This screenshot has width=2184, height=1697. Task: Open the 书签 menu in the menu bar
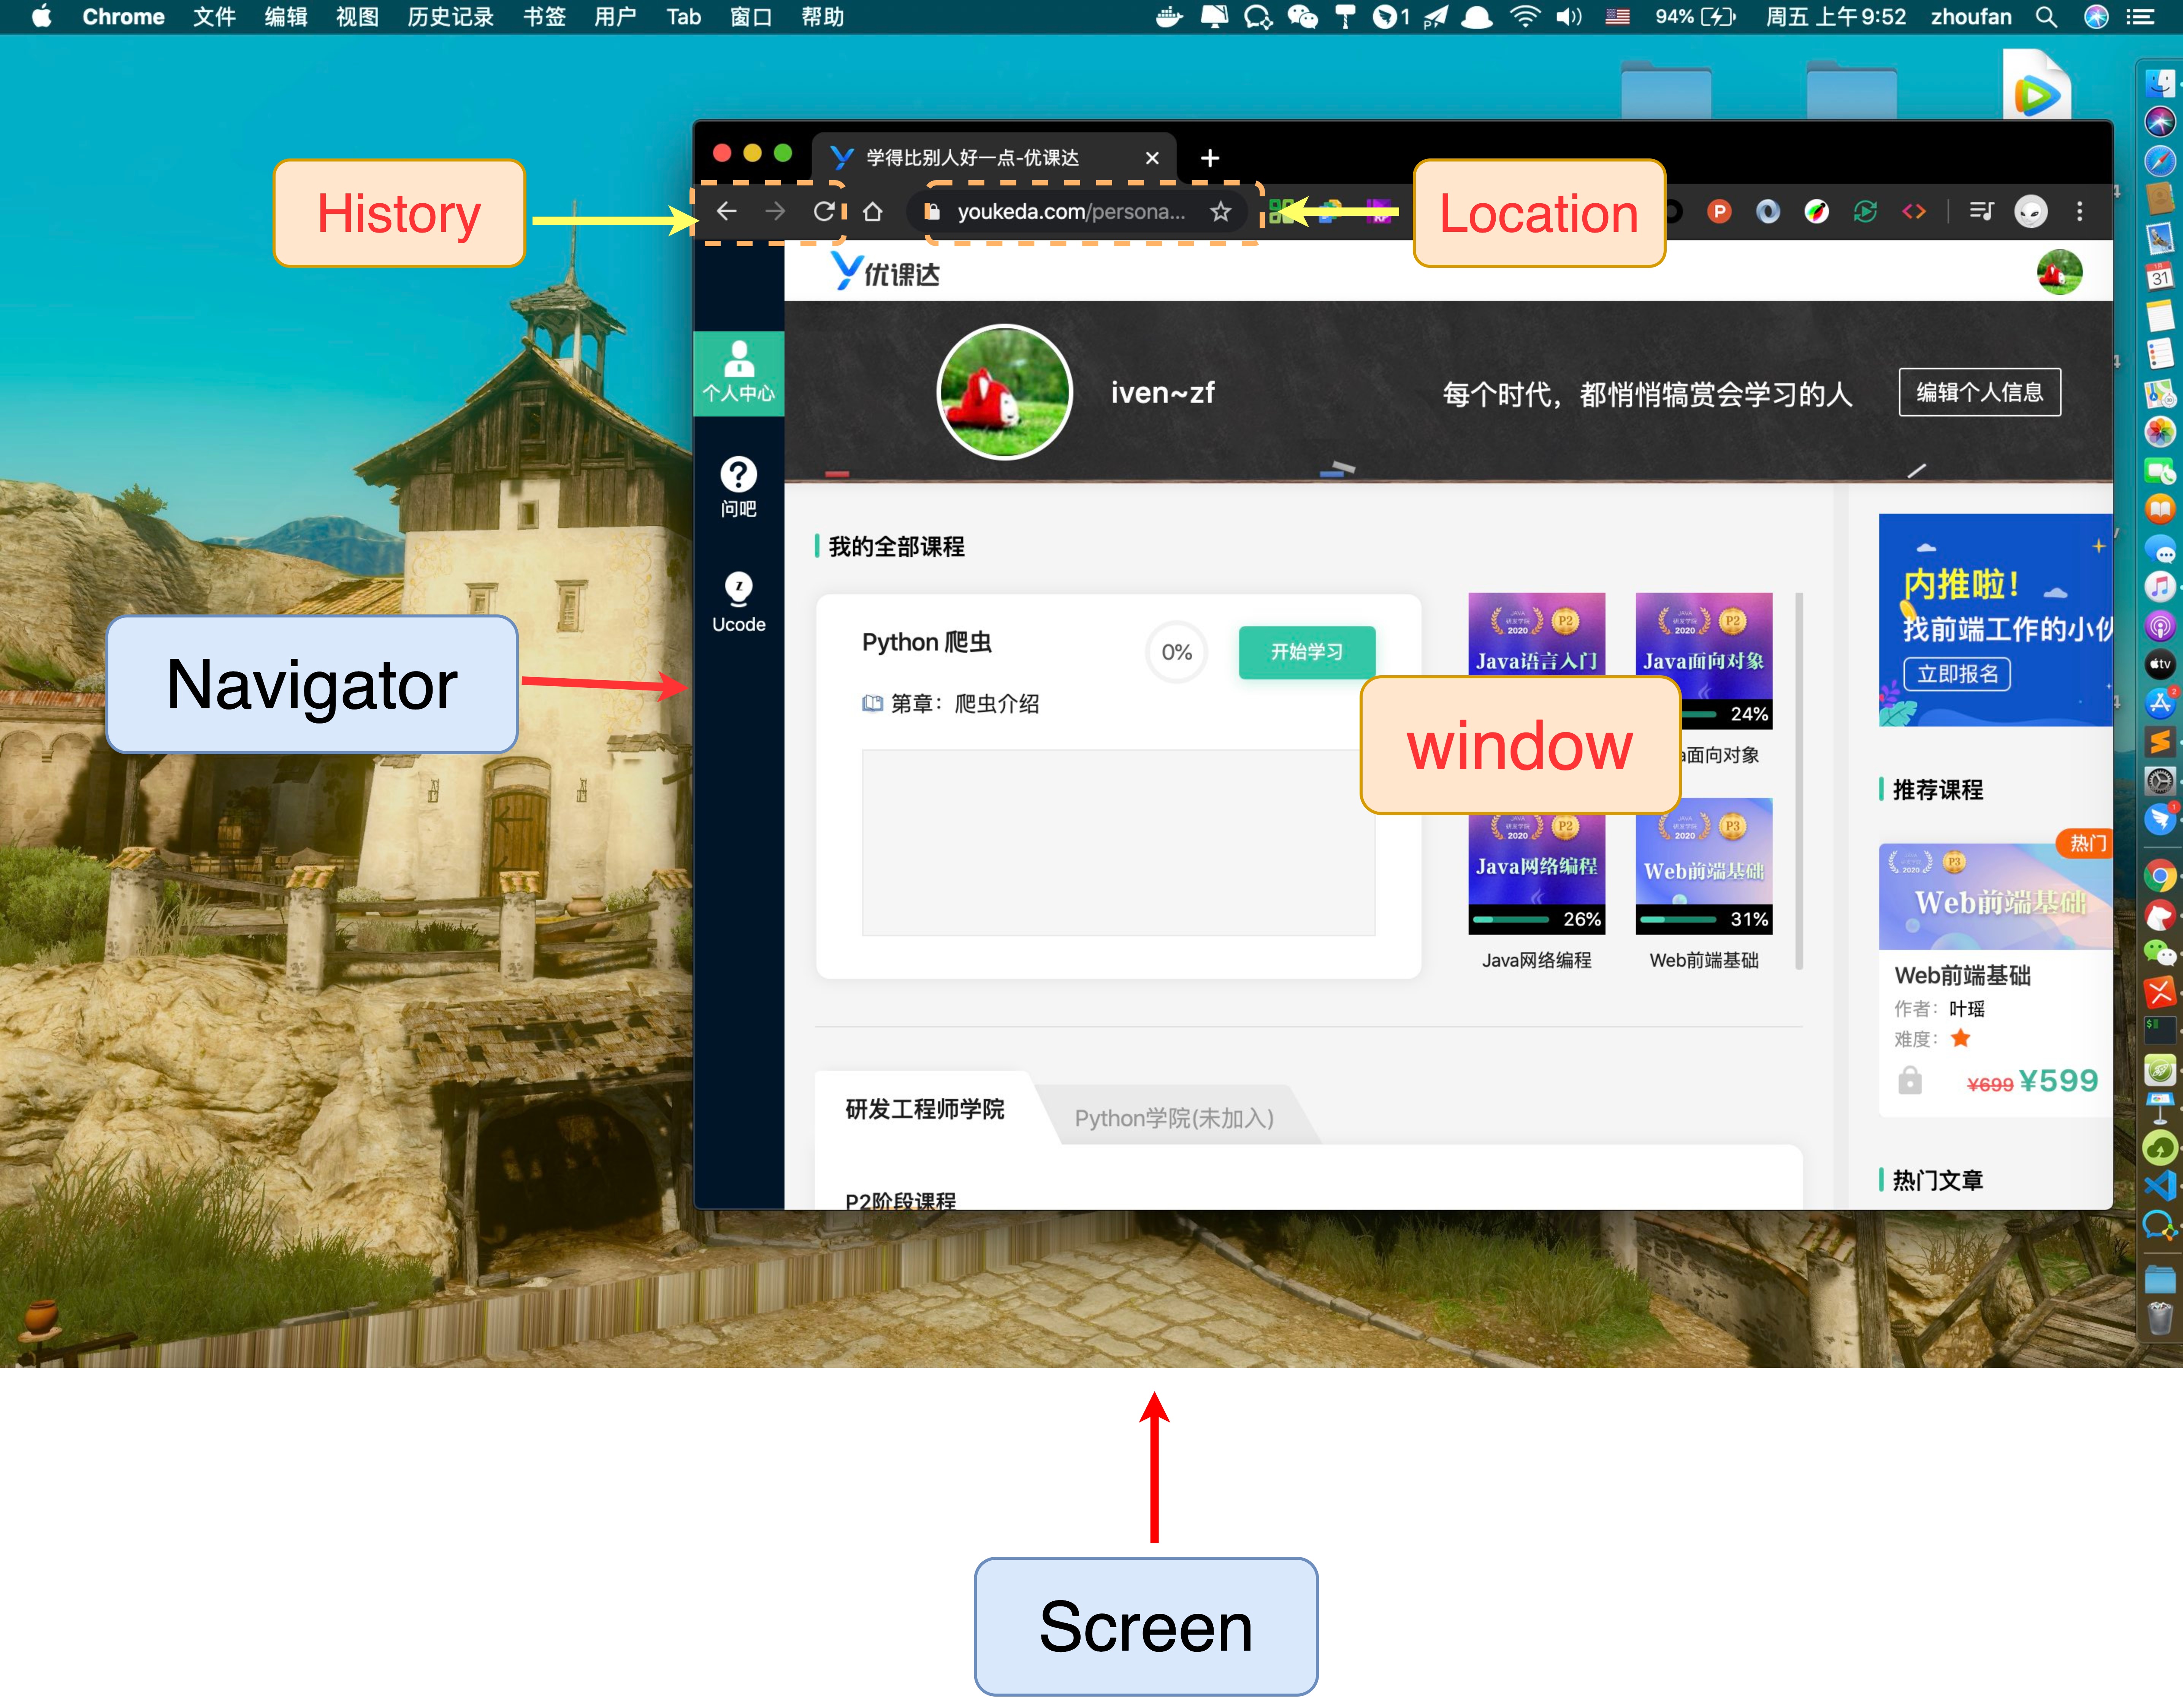544,17
